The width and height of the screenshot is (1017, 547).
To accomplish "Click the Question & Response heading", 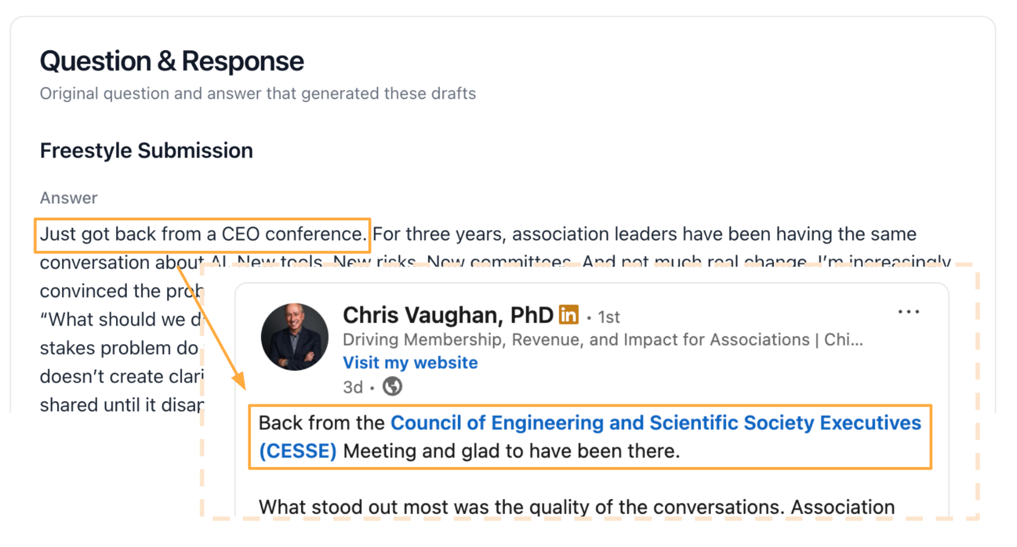I will coord(172,61).
